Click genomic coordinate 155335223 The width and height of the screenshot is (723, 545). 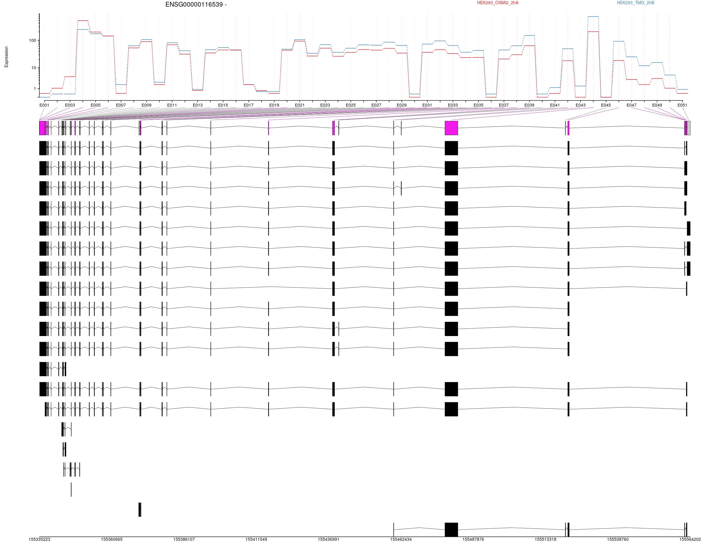(x=39, y=540)
